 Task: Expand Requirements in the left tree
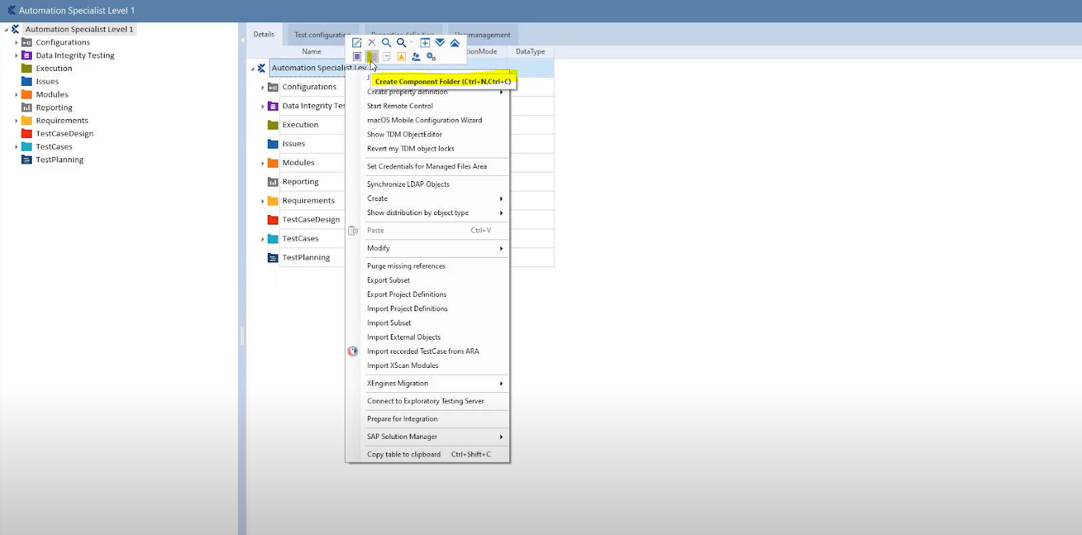(x=16, y=120)
